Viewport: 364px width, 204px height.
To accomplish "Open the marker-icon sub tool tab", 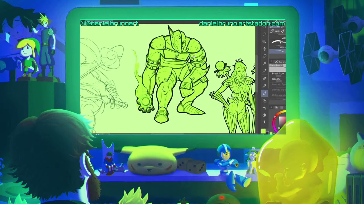I will tap(284, 31).
